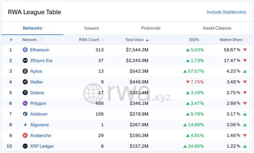The height and width of the screenshot is (153, 254).
Task: Open the XRP Ledger network link
Action: pos(42,146)
